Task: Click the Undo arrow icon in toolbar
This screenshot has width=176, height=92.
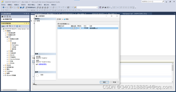Action: [59, 7]
